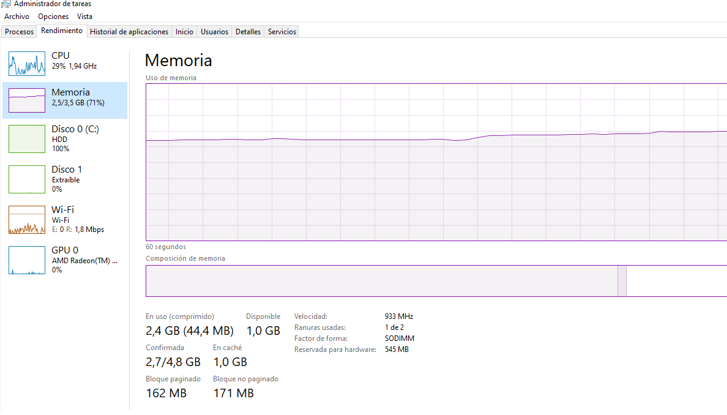Click the GPU 0 graph thumbnail
The height and width of the screenshot is (415, 727).
click(27, 260)
